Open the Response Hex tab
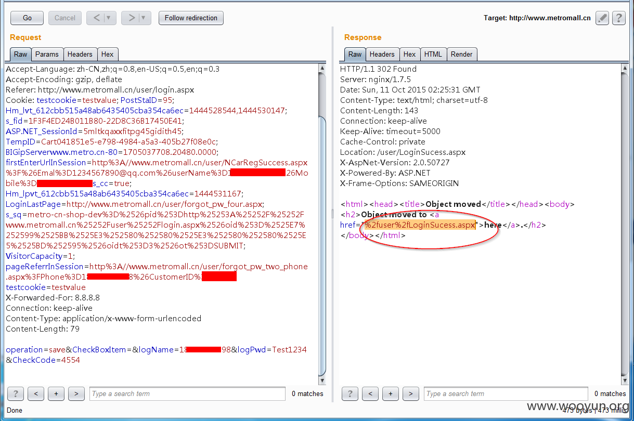634x421 pixels. (x=410, y=54)
